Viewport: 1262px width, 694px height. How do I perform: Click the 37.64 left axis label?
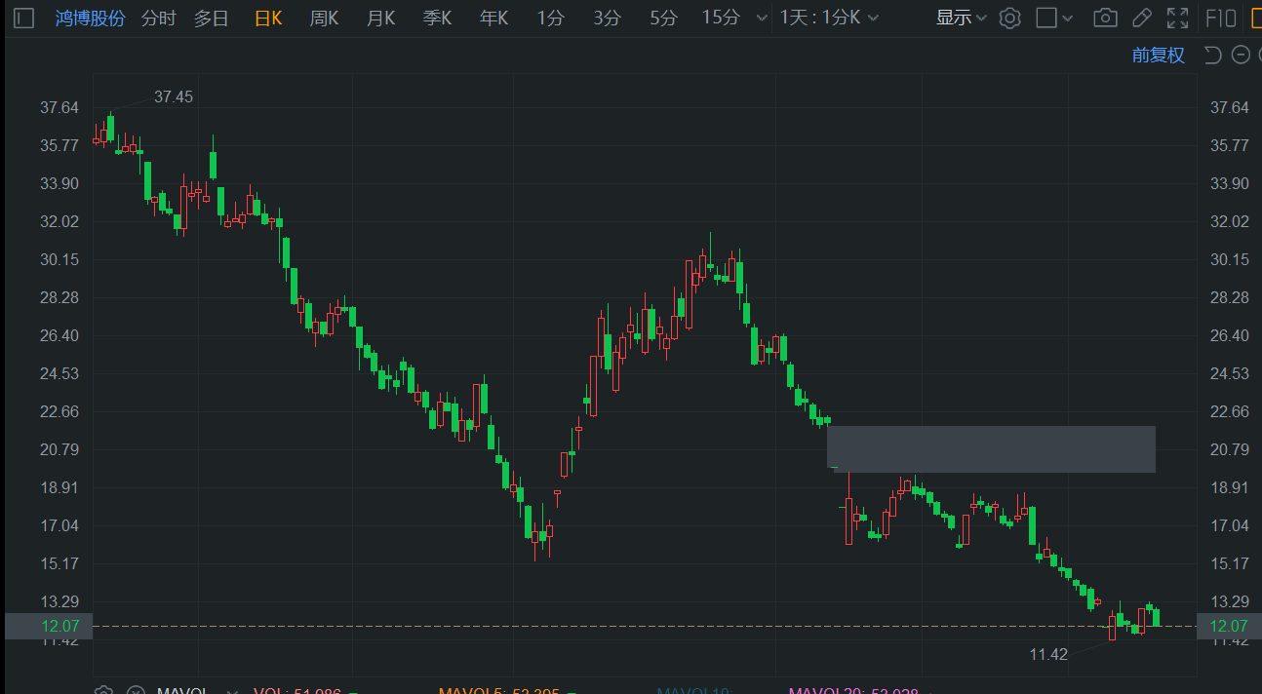(x=59, y=107)
